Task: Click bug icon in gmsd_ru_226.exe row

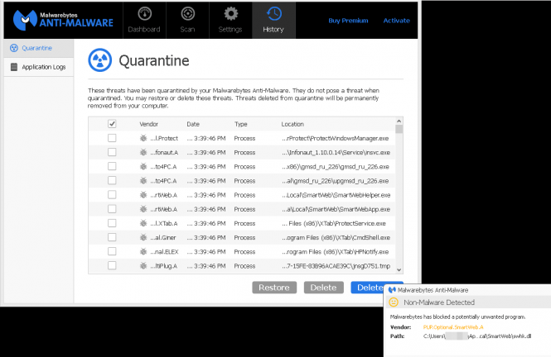Action: 143,166
